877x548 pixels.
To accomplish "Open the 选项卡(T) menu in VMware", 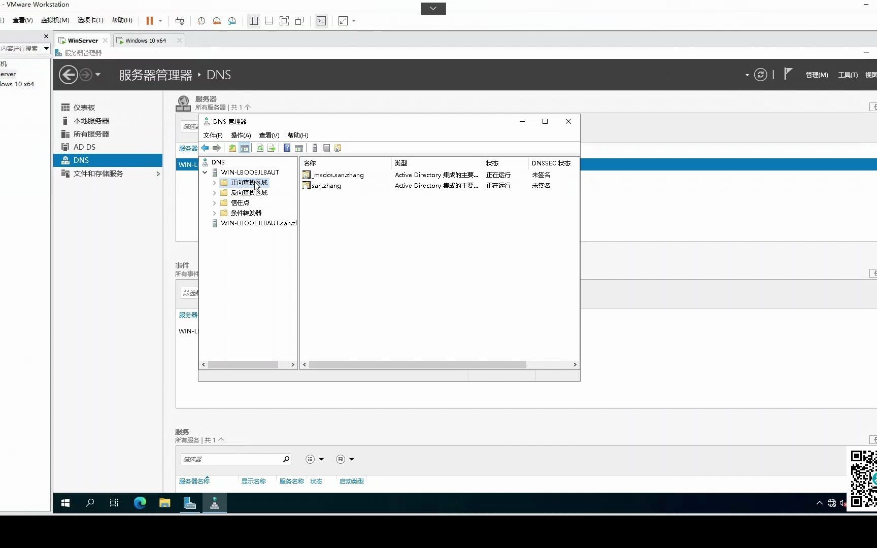I will pos(90,20).
